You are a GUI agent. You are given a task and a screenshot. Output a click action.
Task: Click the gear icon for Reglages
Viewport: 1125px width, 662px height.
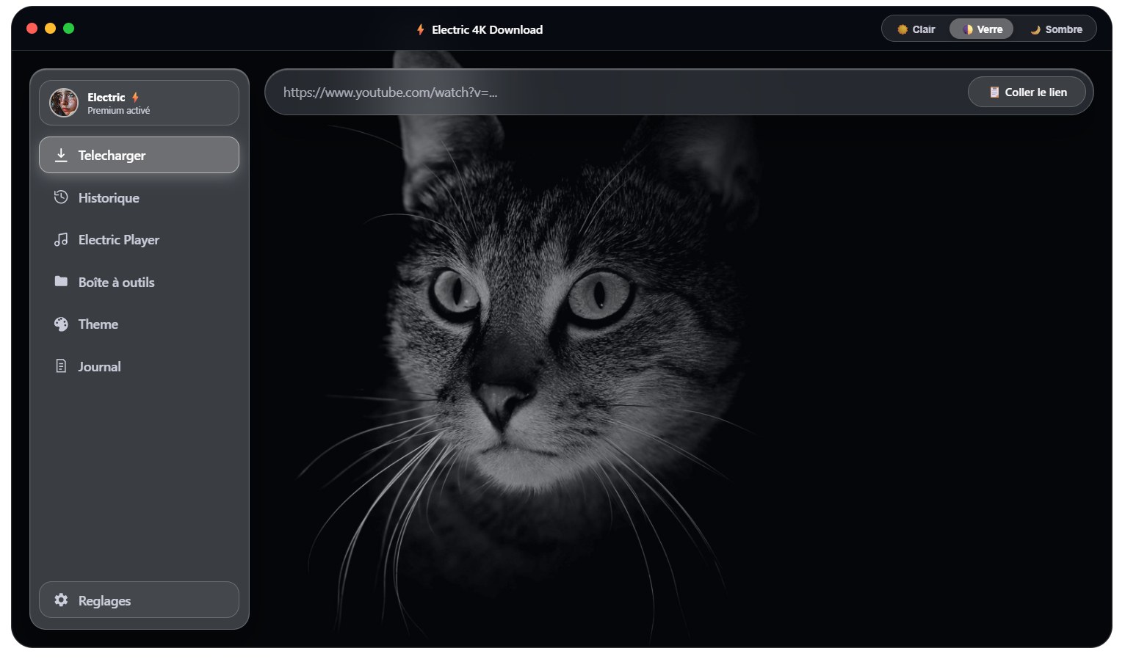[61, 600]
